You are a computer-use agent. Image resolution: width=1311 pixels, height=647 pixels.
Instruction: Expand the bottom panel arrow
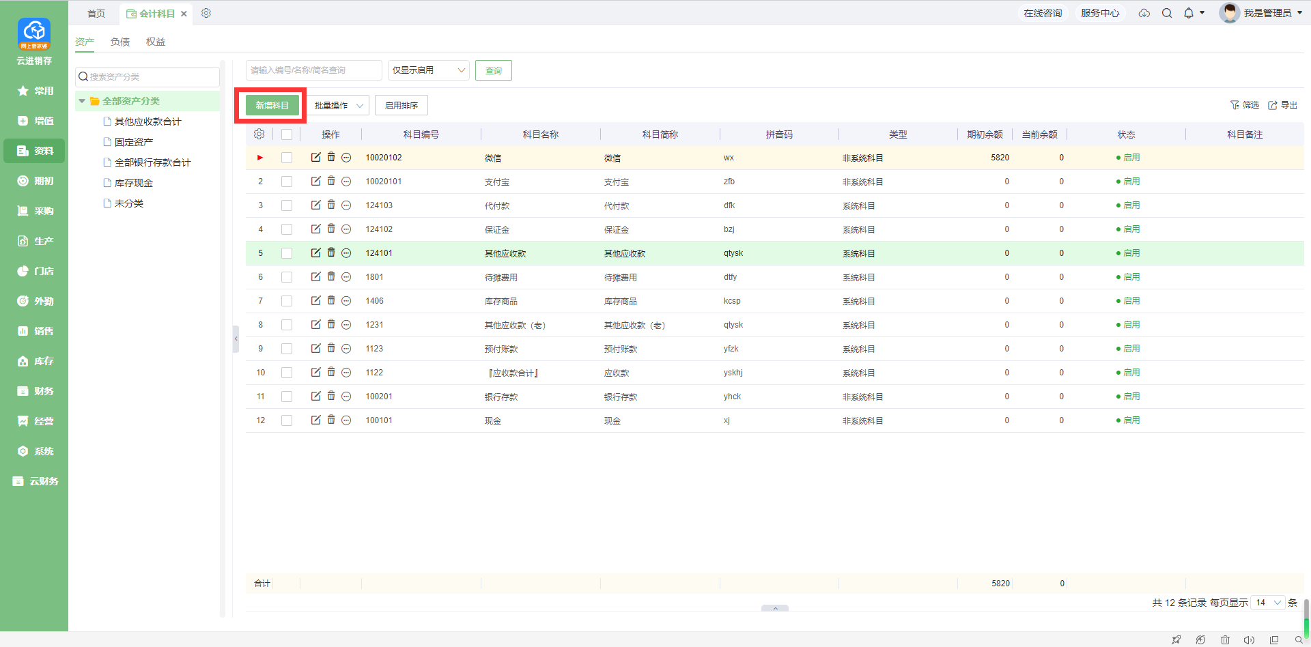[x=775, y=608]
